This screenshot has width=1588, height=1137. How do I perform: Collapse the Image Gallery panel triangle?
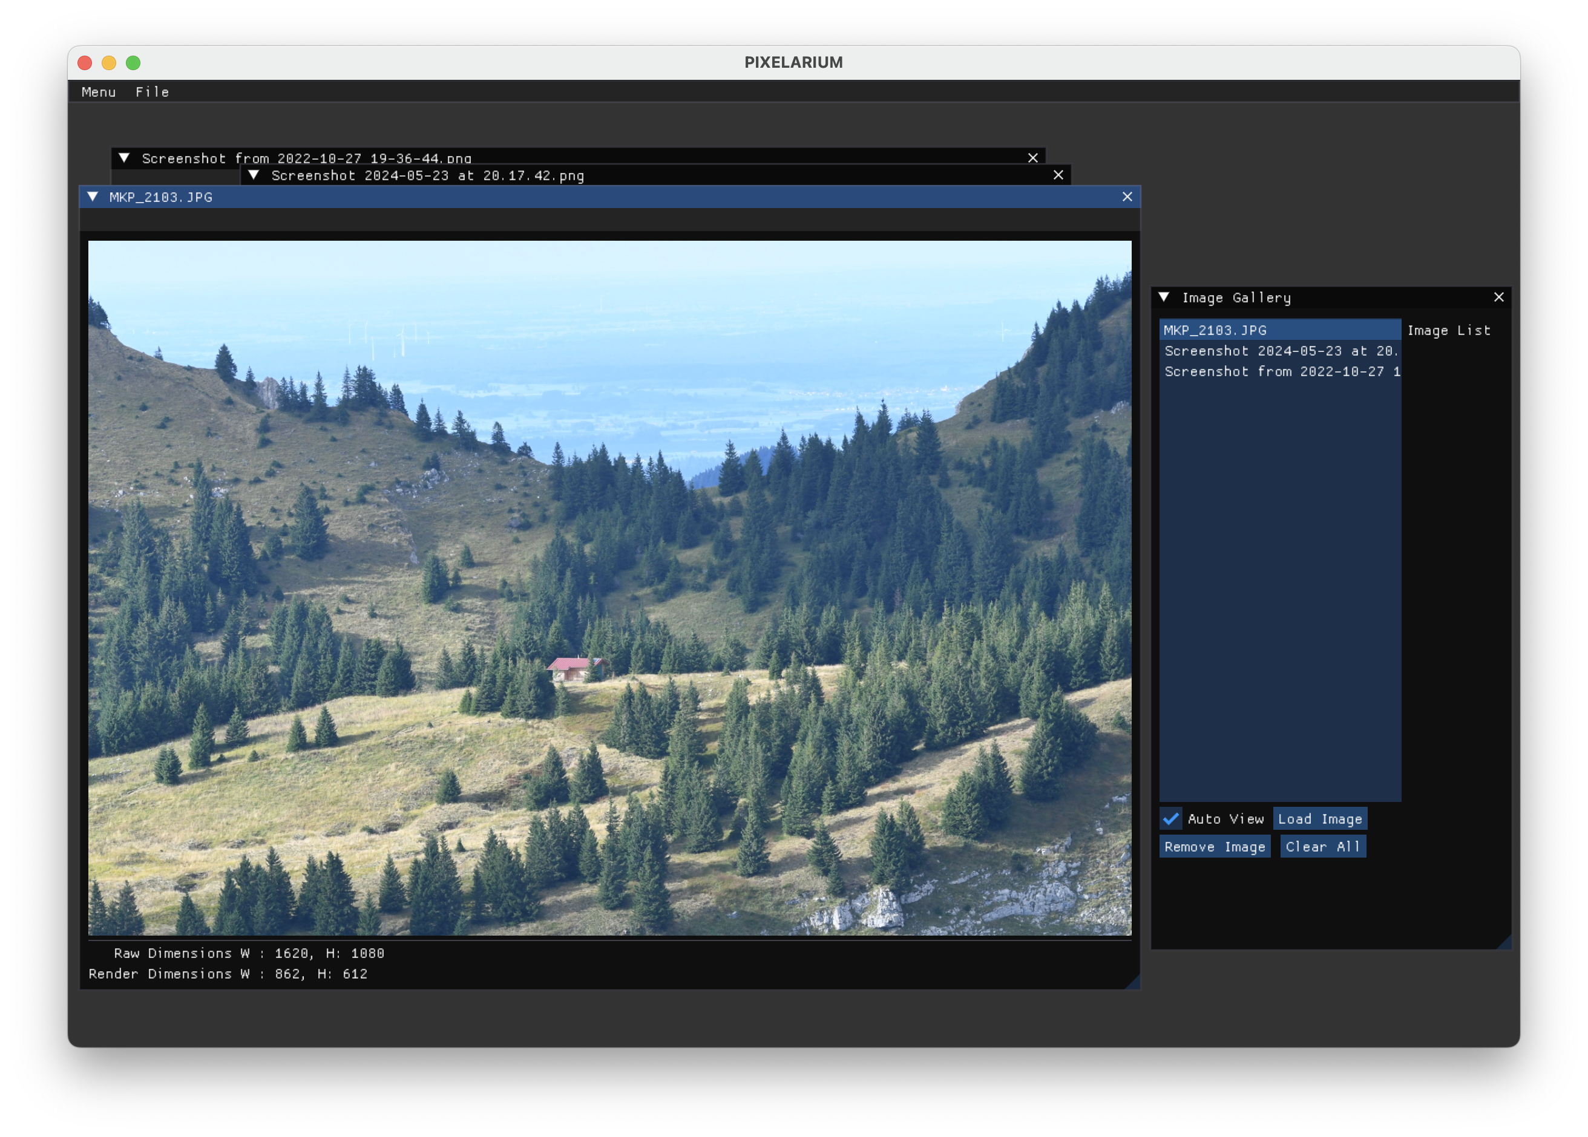coord(1164,298)
